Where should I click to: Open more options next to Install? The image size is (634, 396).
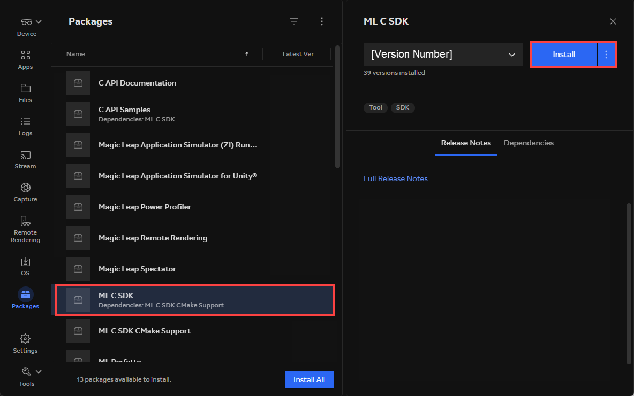[x=606, y=55]
